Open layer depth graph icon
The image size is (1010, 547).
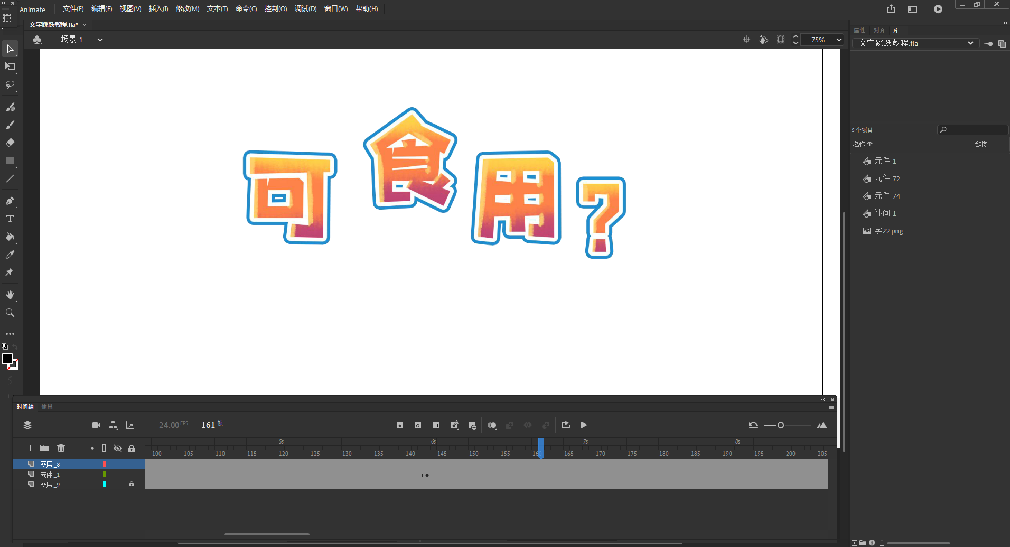pos(130,425)
